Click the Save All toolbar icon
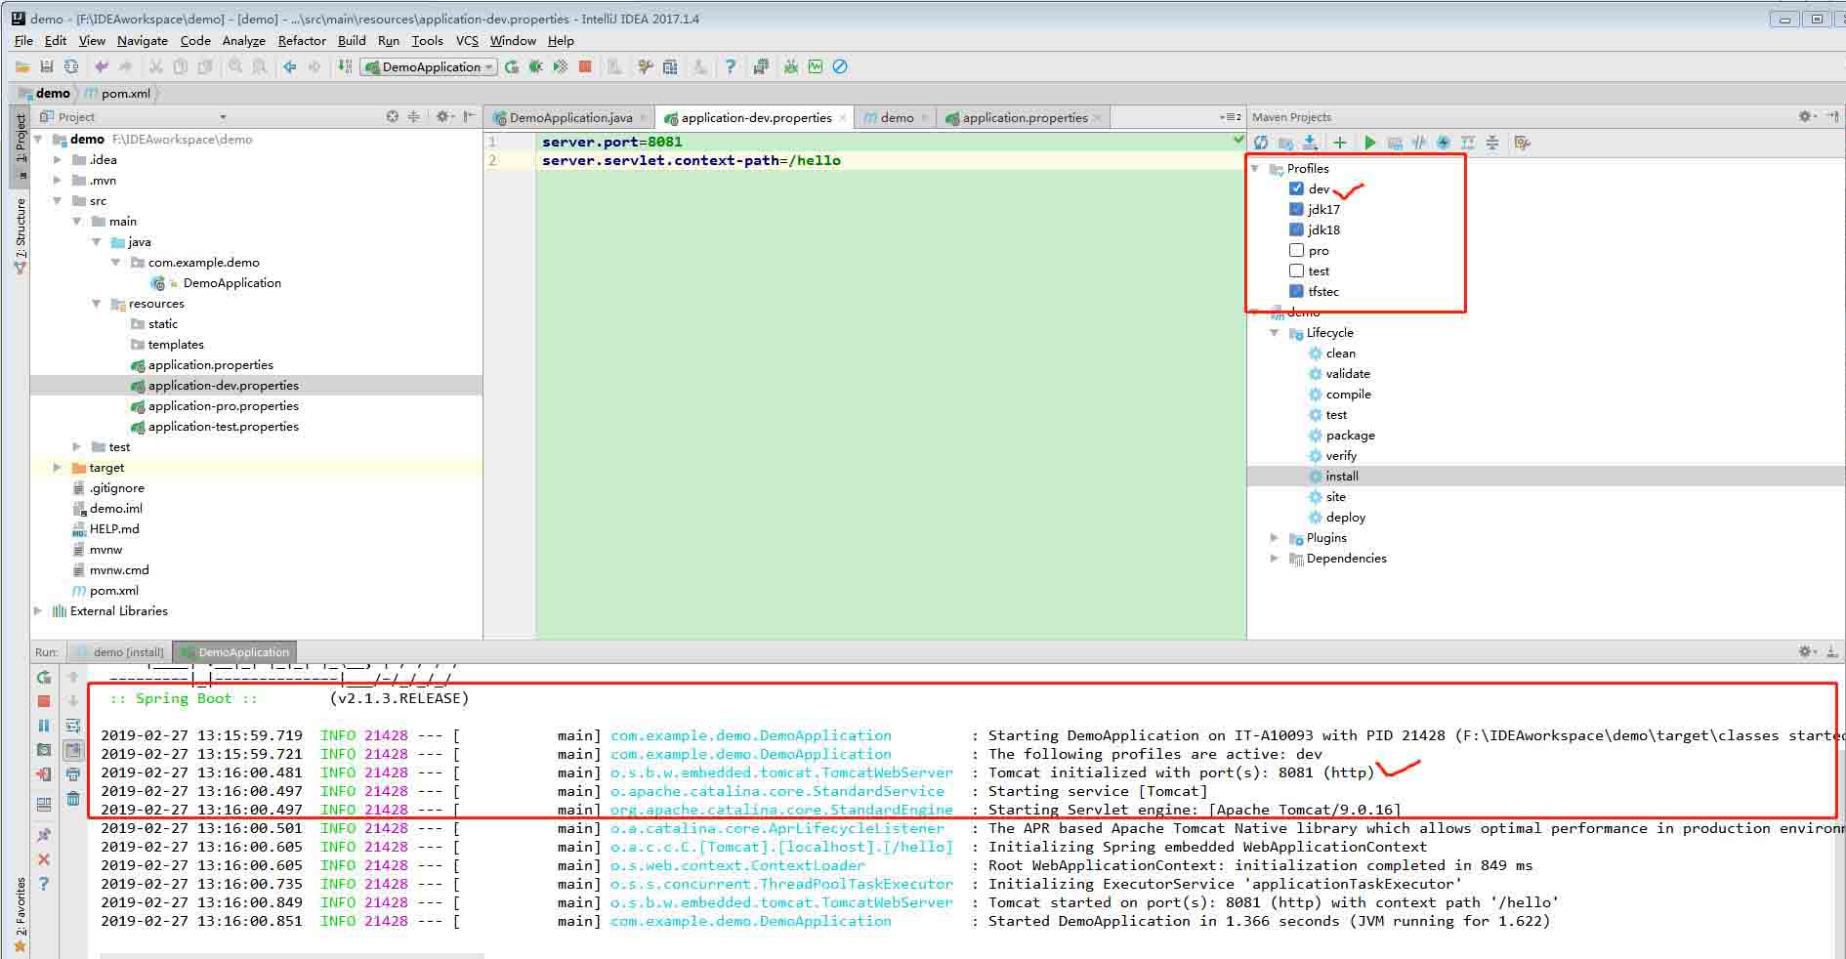The width and height of the screenshot is (1846, 959). tap(46, 66)
